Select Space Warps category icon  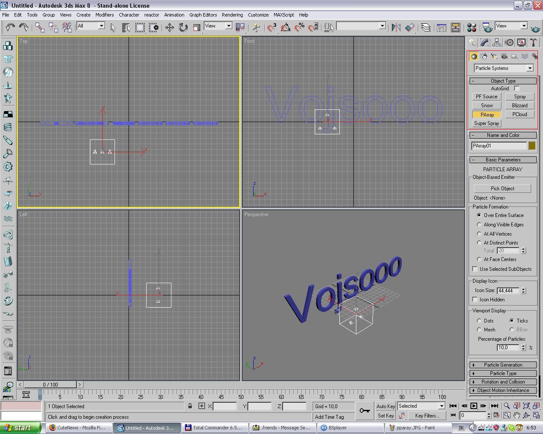click(x=525, y=56)
